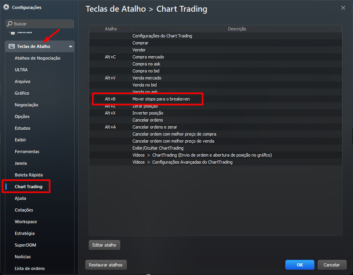This screenshot has width=353, height=275.
Task: Click the Configurações gear icon
Action: (6, 7)
